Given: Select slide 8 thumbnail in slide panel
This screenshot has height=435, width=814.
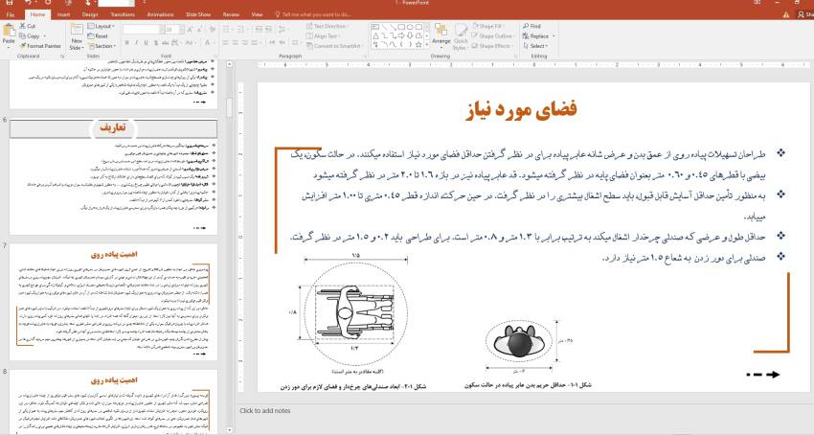Looking at the screenshot, I should click(x=113, y=401).
